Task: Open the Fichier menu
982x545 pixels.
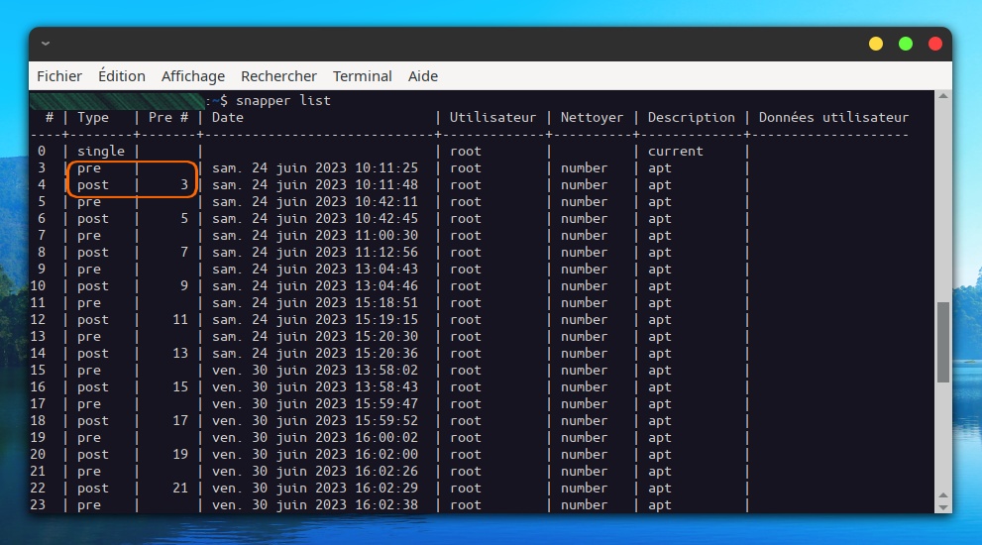Action: (59, 76)
